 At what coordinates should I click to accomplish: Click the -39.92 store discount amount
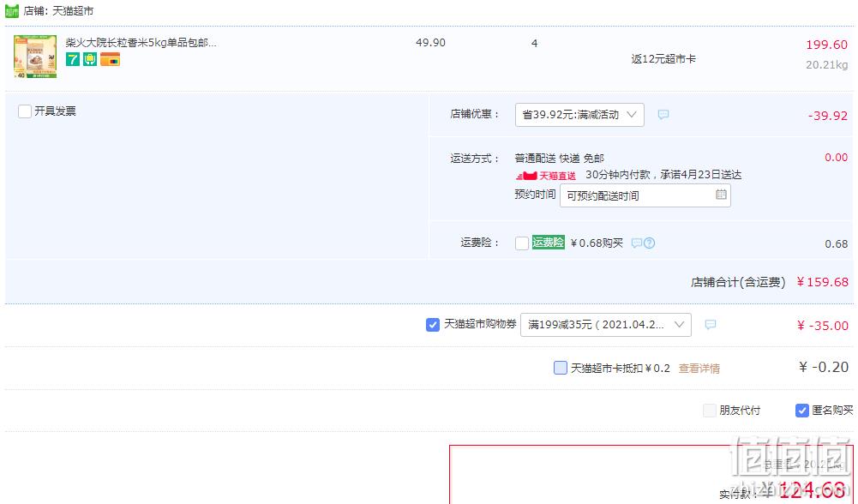(828, 116)
